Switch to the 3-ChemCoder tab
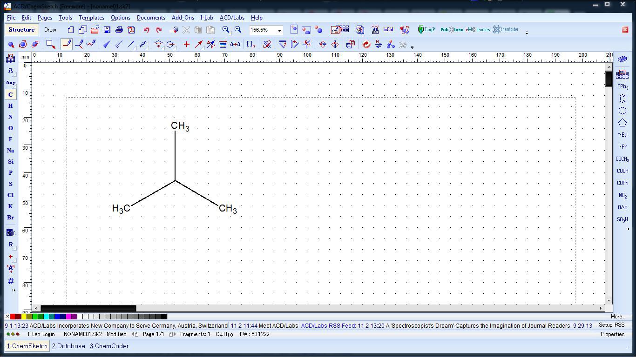The image size is (636, 357). (x=109, y=346)
